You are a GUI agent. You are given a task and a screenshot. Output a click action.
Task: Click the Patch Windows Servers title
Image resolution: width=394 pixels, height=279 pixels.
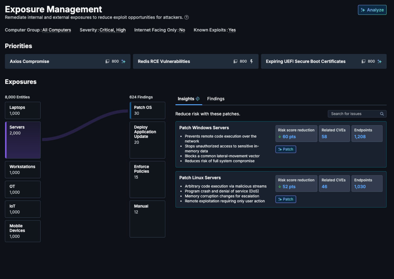coord(204,128)
